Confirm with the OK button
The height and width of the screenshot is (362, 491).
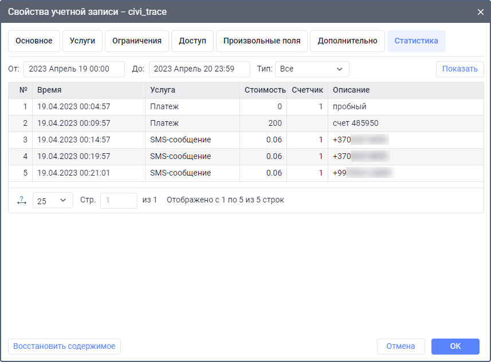[455, 346]
